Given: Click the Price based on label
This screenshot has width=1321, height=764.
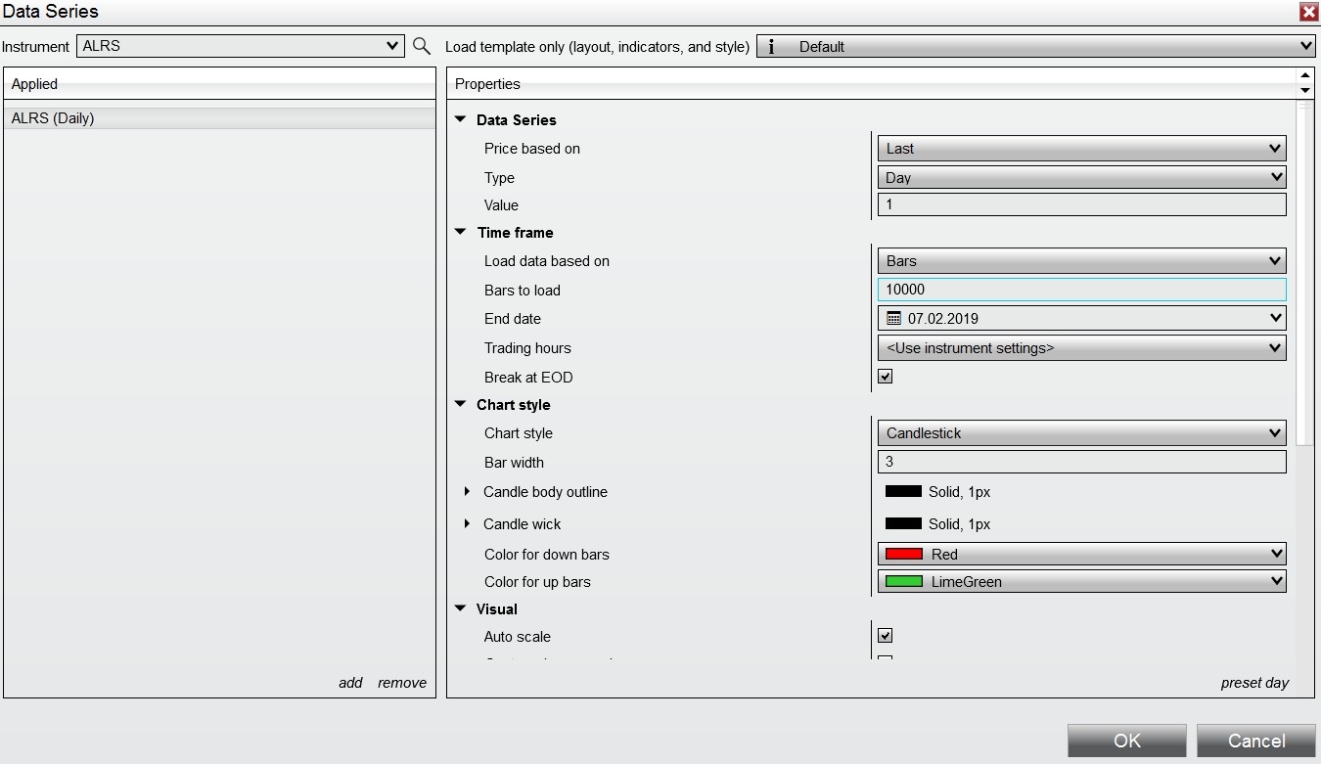Looking at the screenshot, I should [x=532, y=149].
